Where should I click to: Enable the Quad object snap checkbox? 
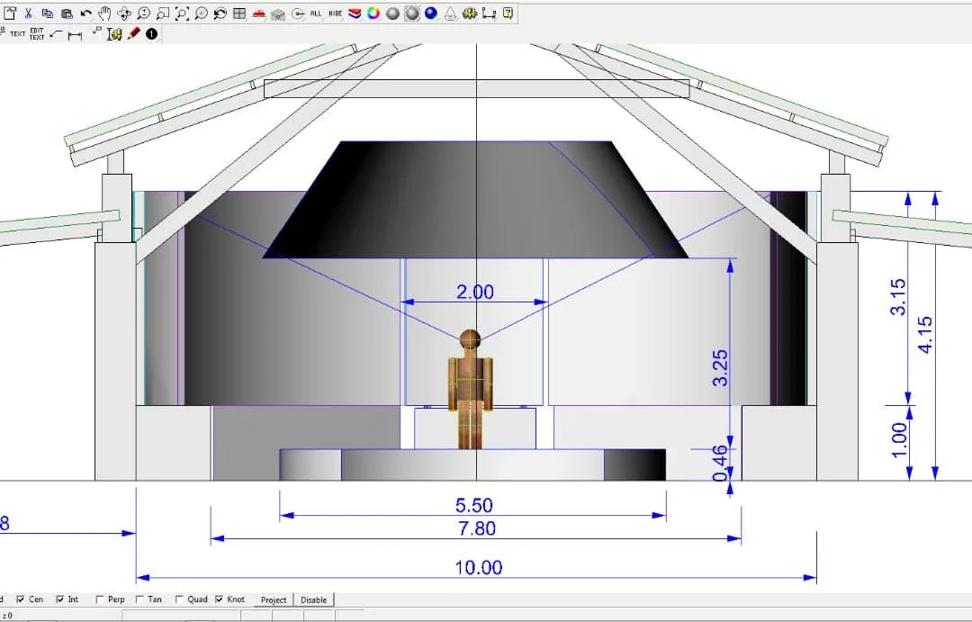pyautogui.click(x=179, y=599)
